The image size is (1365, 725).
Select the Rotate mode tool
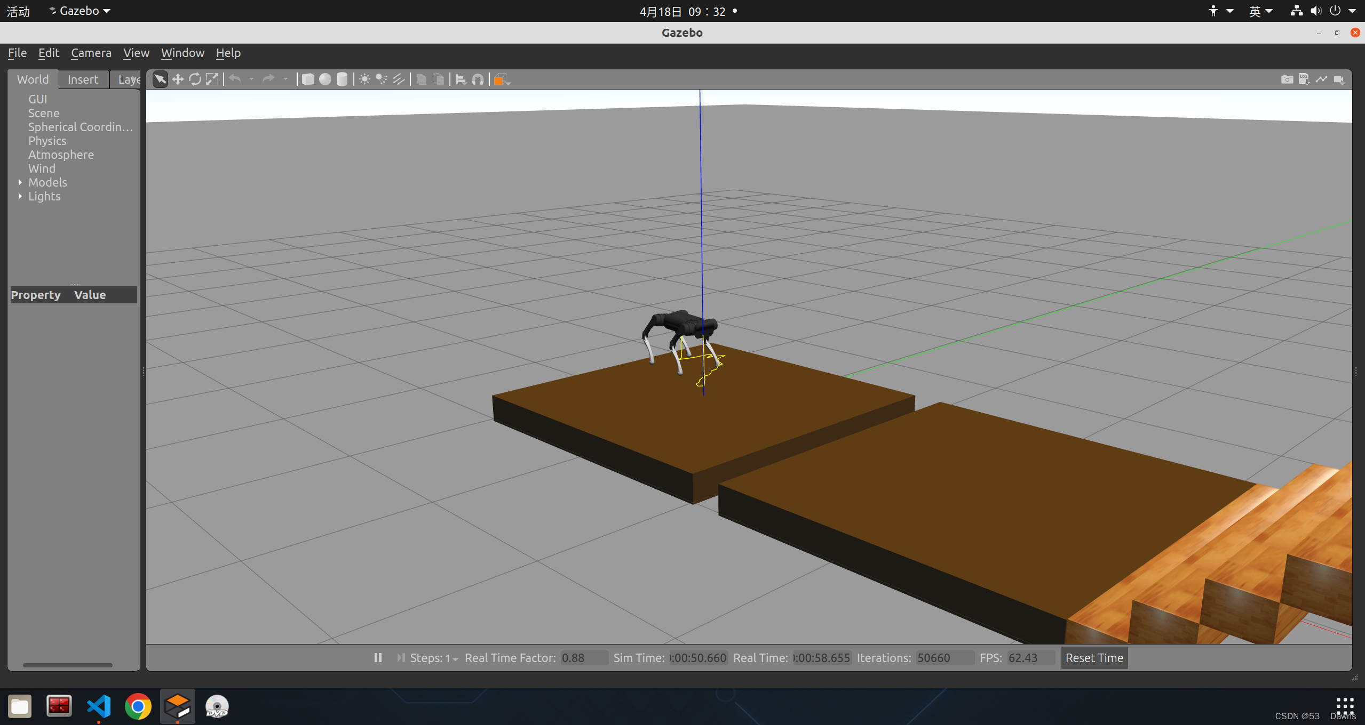[x=195, y=79]
